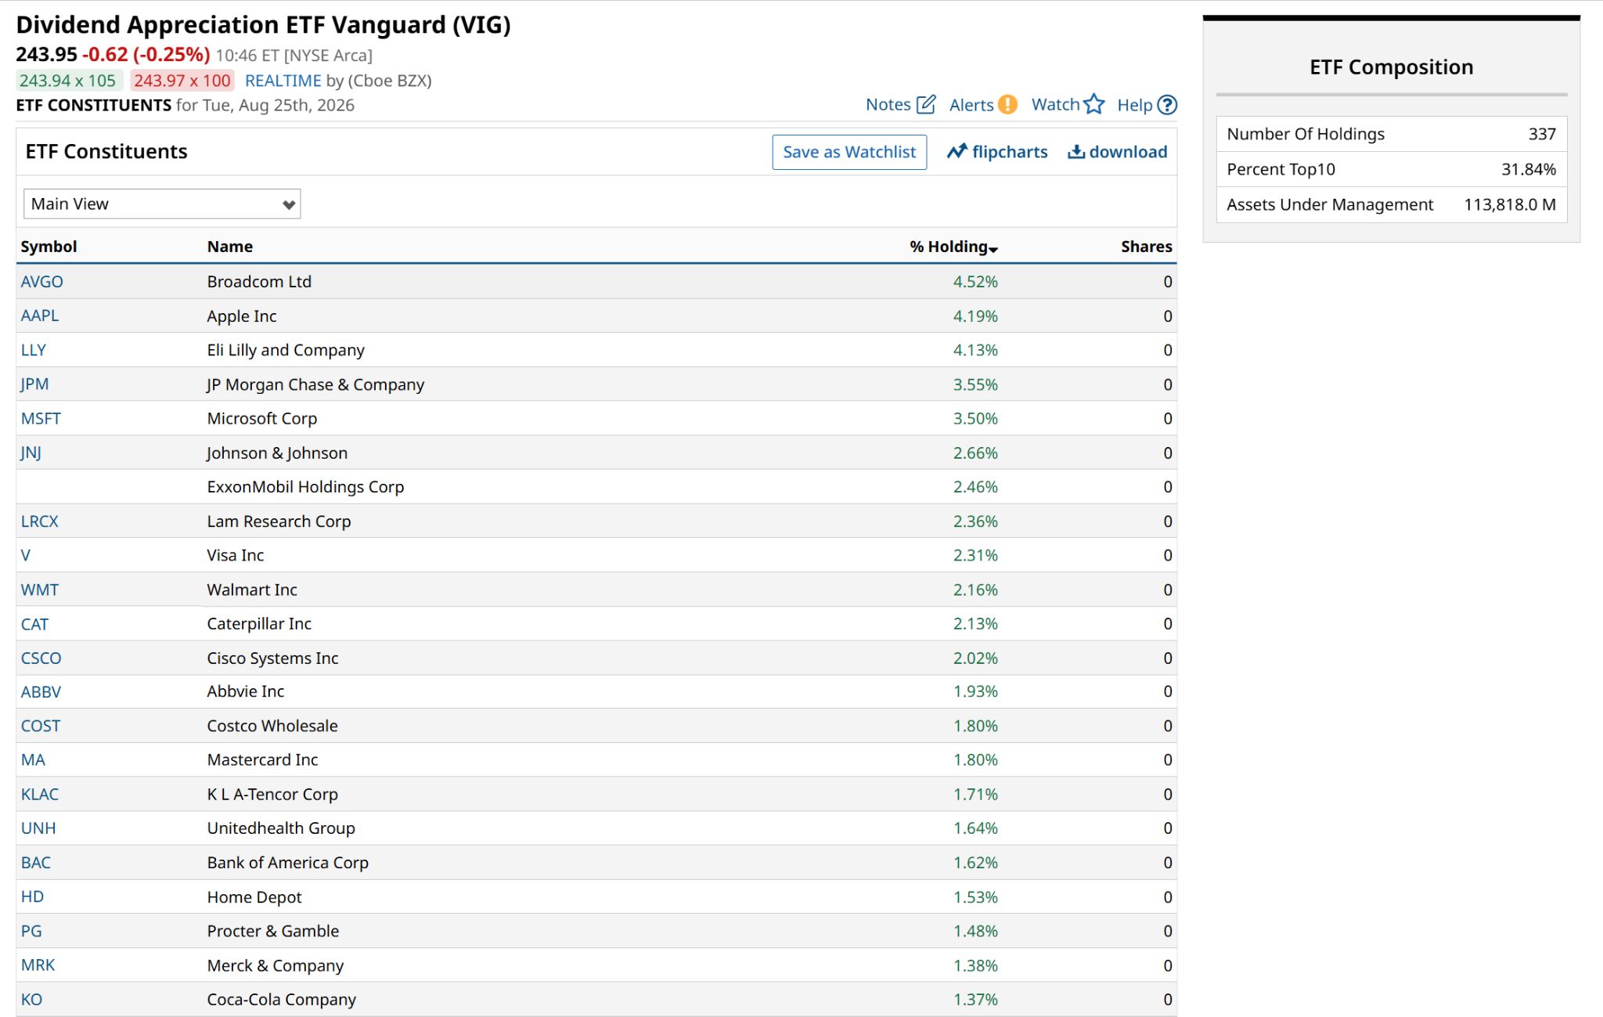
Task: Click the Help question mark icon
Action: pos(1167,105)
